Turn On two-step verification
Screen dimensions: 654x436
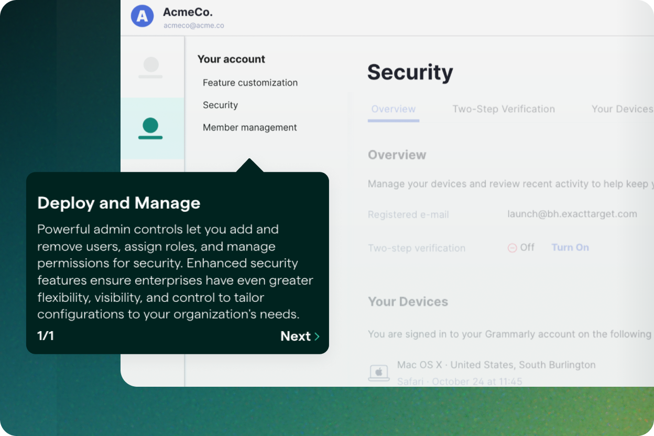(570, 247)
